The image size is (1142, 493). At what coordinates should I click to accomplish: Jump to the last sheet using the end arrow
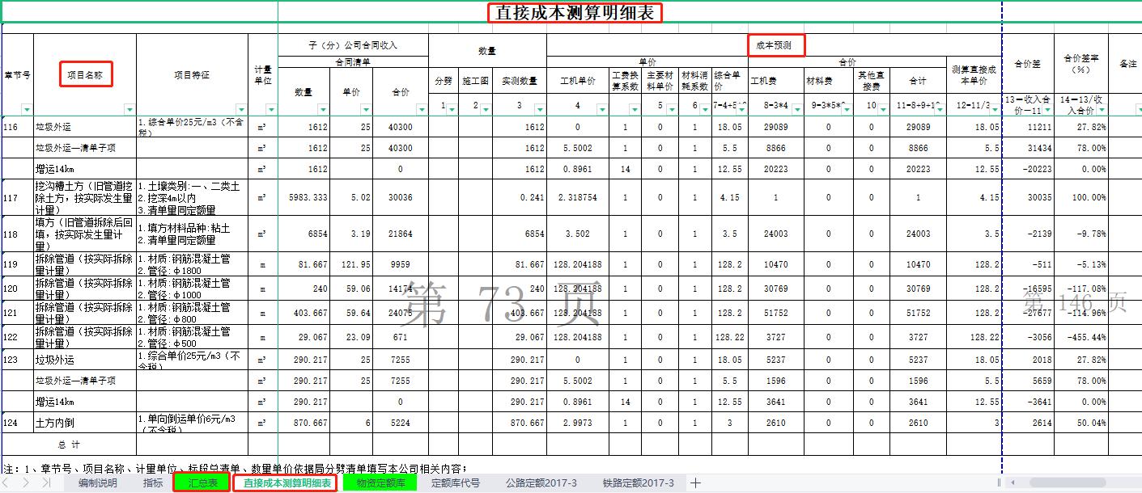tap(47, 482)
